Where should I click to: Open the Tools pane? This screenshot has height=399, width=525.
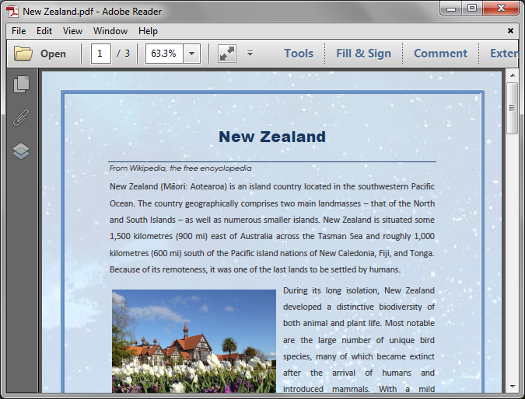(x=299, y=54)
